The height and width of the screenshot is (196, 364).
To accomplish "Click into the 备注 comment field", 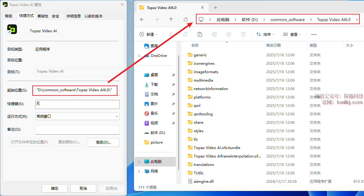I will 78,130.
